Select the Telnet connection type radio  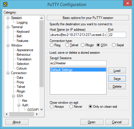click(67, 45)
